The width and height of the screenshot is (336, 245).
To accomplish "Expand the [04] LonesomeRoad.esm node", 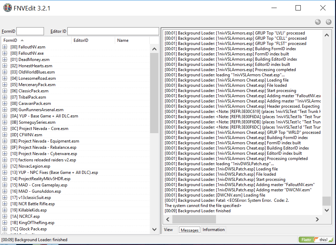I will pos(5,78).
